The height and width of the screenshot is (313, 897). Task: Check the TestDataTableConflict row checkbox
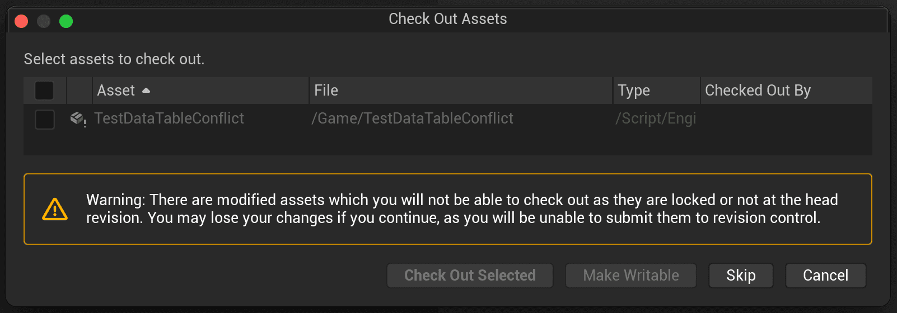[44, 119]
